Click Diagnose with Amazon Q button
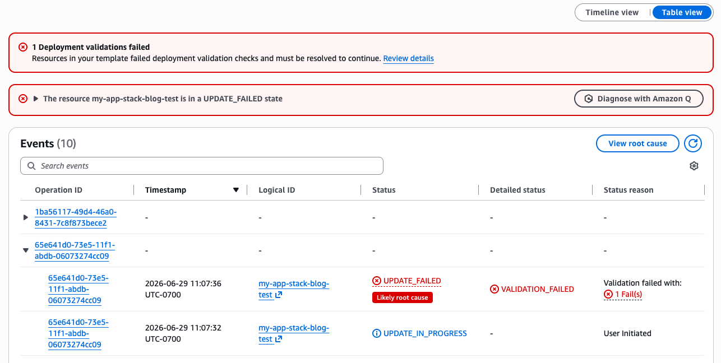The image size is (721, 363). click(x=639, y=99)
